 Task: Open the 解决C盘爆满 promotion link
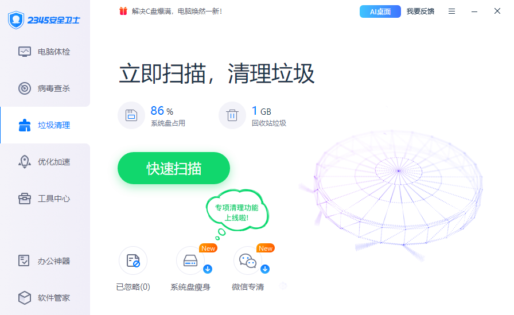click(x=177, y=11)
